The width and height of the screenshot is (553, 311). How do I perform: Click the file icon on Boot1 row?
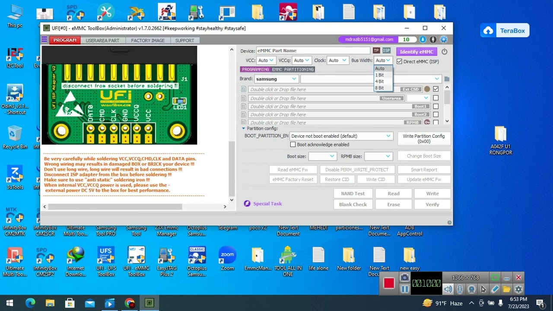pyautogui.click(x=244, y=106)
